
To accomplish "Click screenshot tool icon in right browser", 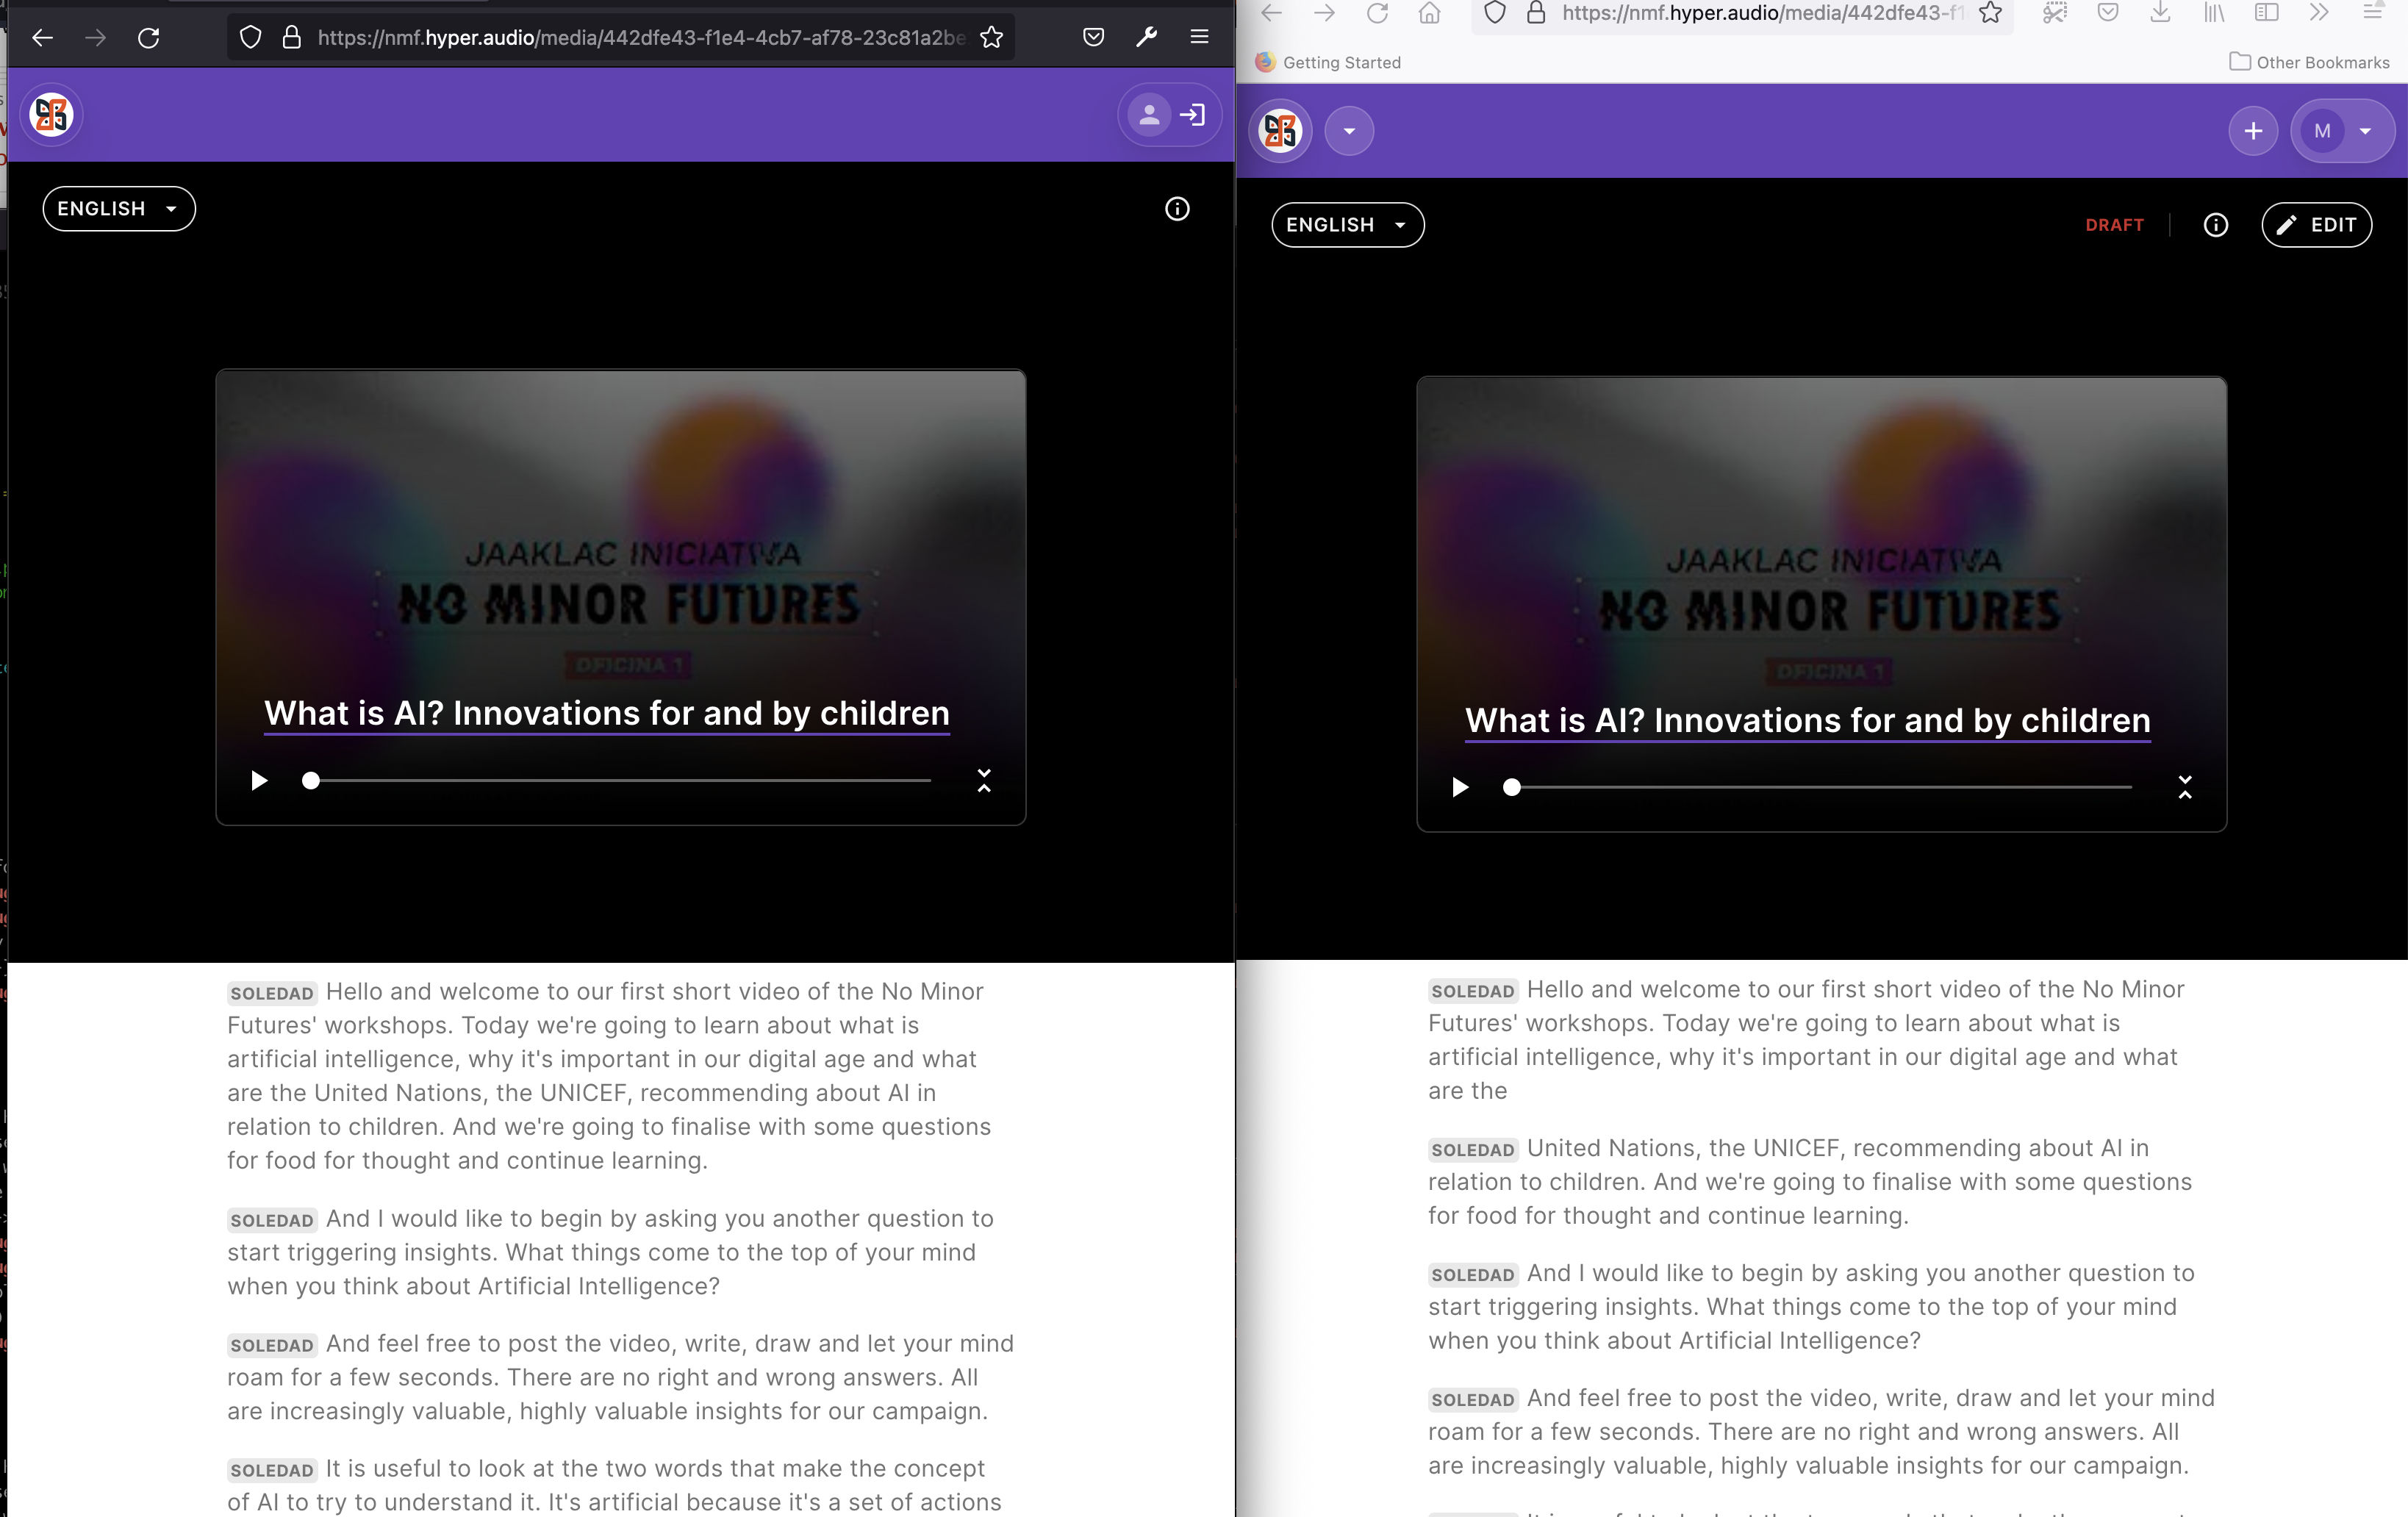I will pos(2055,13).
